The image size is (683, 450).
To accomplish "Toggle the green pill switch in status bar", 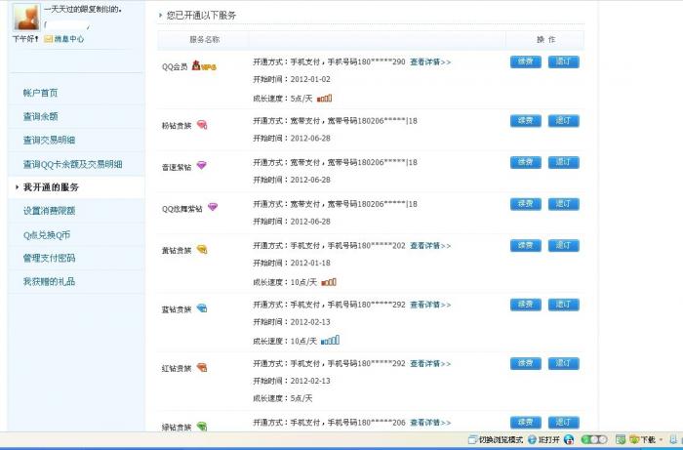I will pyautogui.click(x=594, y=439).
